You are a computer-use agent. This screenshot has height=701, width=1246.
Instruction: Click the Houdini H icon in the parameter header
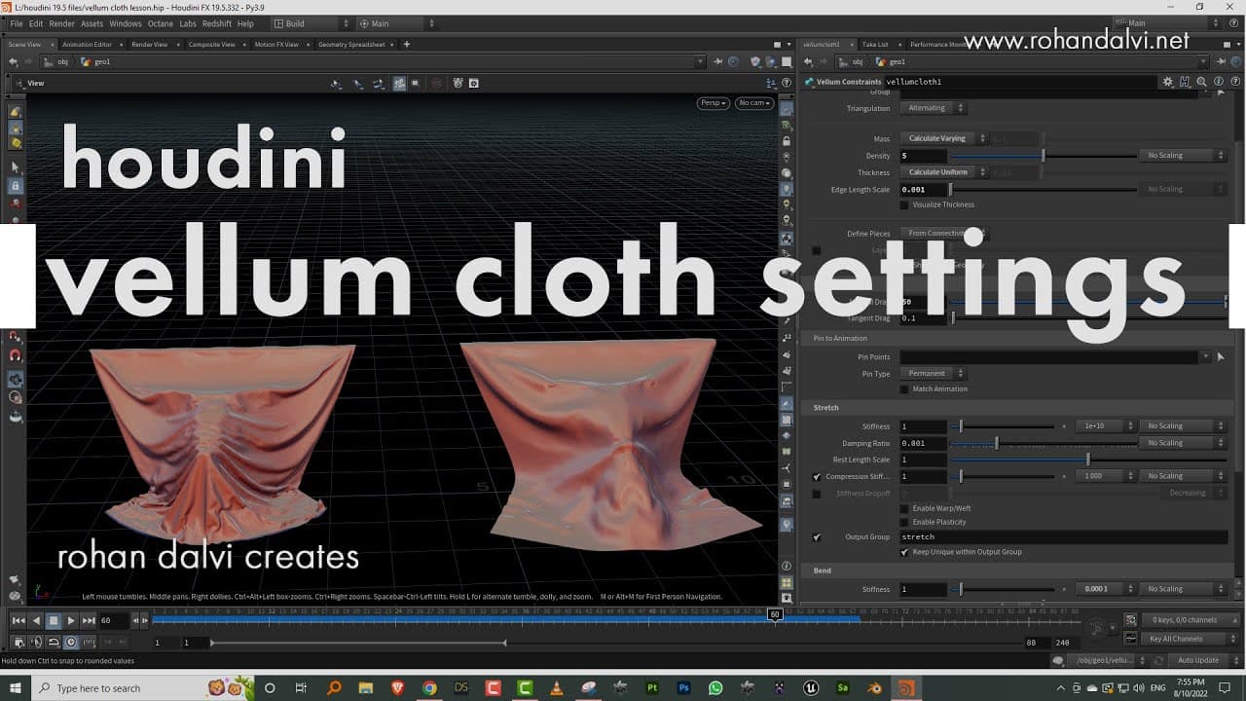coord(1186,82)
